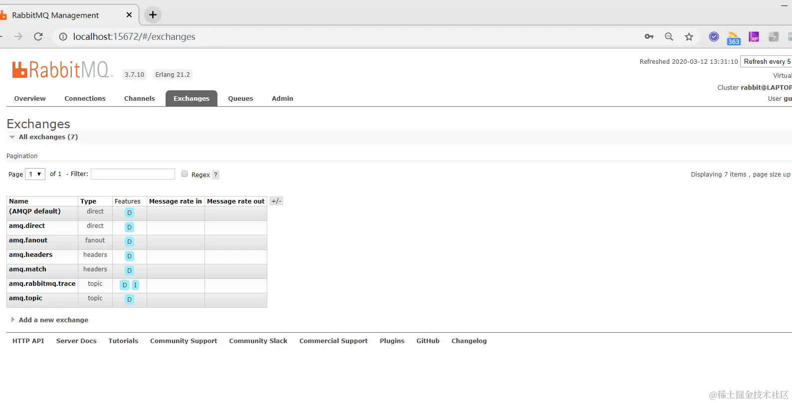This screenshot has height=403, width=792.
Task: Open the amq.fanout exchange
Action: point(28,240)
